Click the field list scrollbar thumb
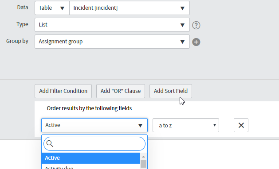279x169 pixels. (x=143, y=164)
